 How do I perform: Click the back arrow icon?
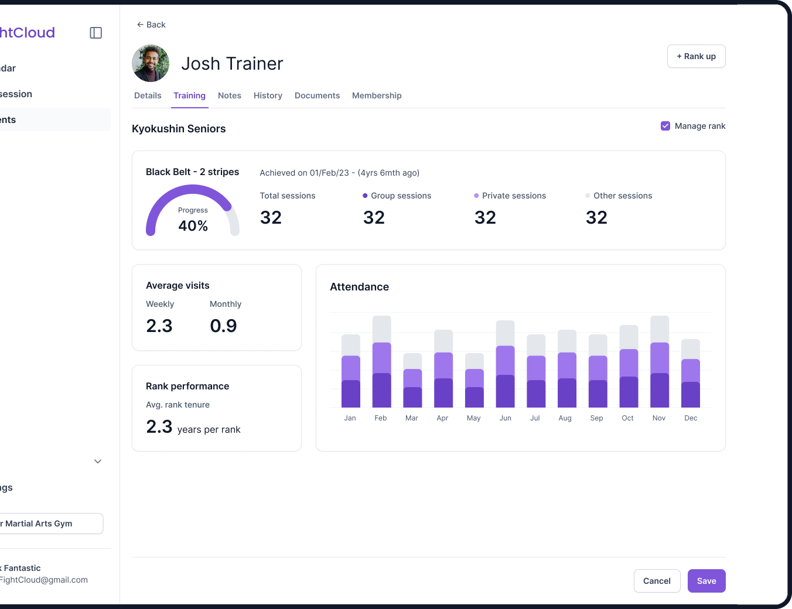140,25
